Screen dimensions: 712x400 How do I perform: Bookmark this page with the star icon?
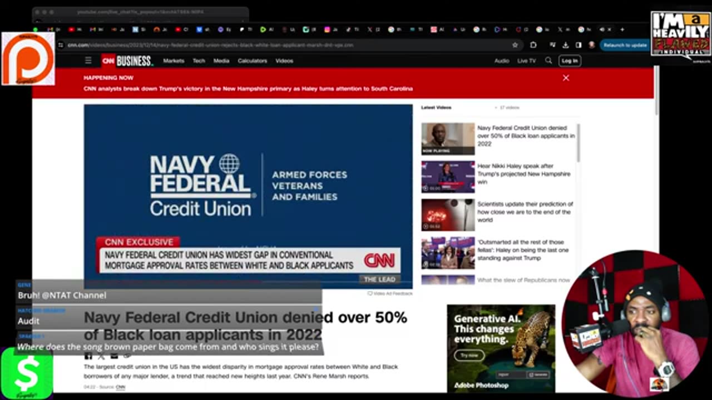(515, 45)
